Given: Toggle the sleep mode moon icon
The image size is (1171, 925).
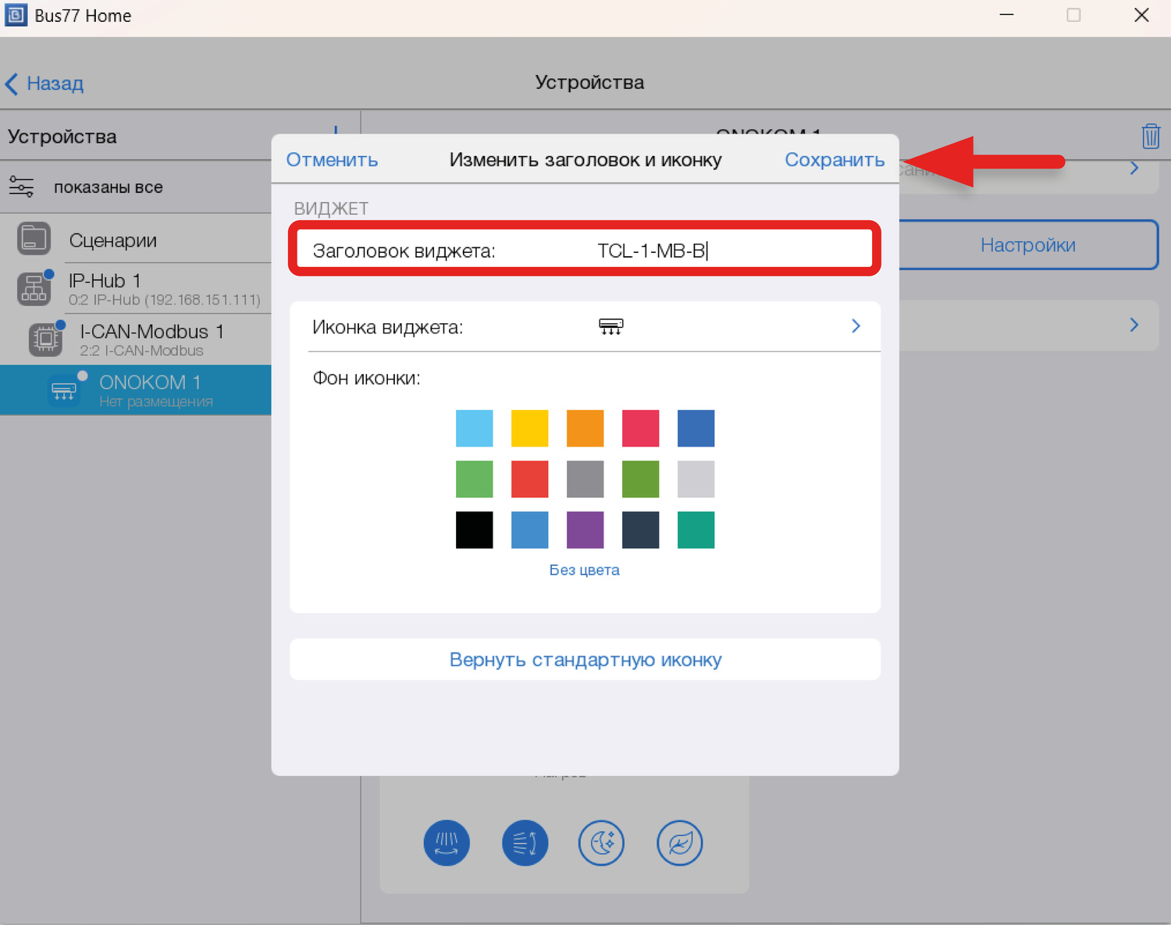Looking at the screenshot, I should click(601, 843).
